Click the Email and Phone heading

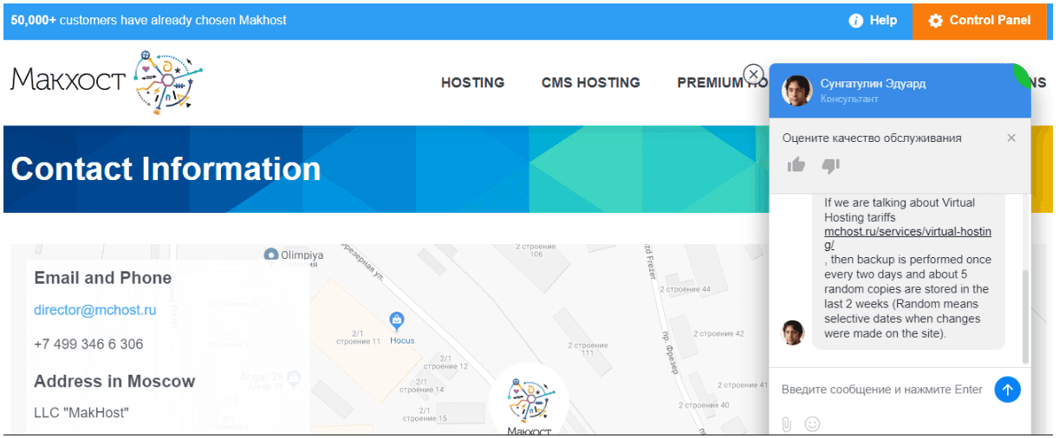pos(102,278)
